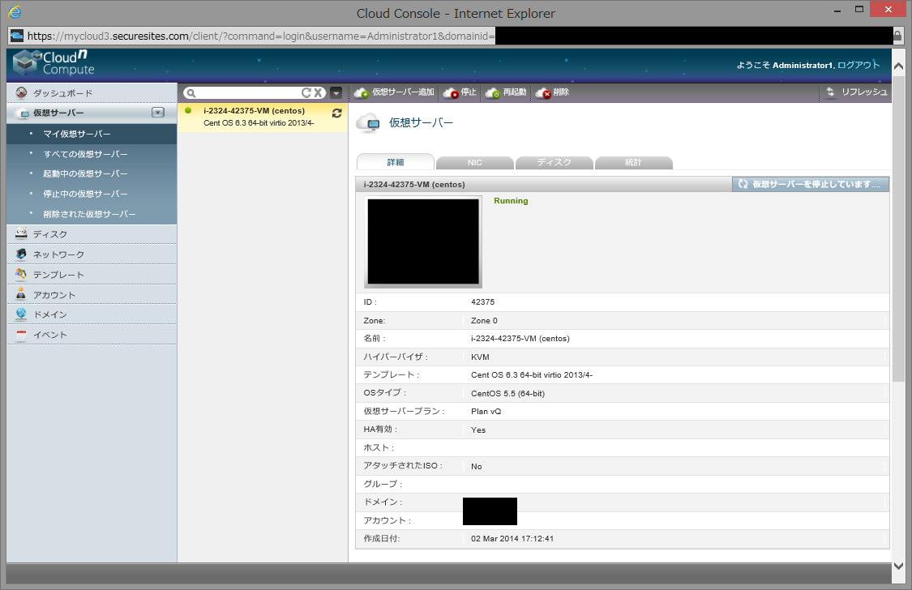Reload the search results with the circular arrow
Screen dimensions: 912x590
coord(306,93)
